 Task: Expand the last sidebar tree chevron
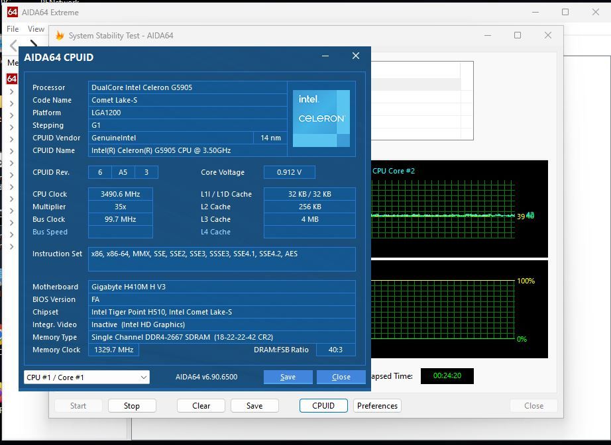12,246
